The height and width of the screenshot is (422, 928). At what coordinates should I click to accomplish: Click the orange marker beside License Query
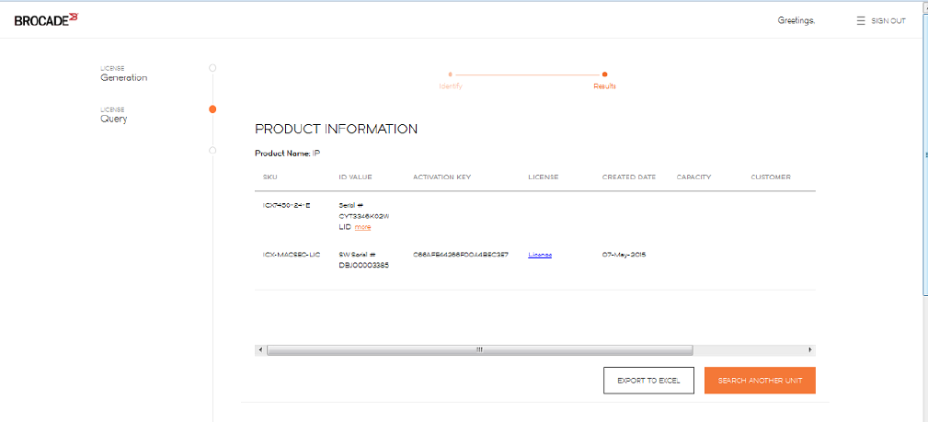coord(212,108)
